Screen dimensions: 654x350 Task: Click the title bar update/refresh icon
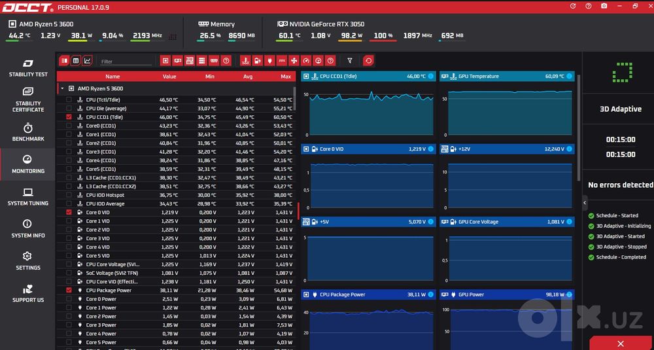pos(573,6)
